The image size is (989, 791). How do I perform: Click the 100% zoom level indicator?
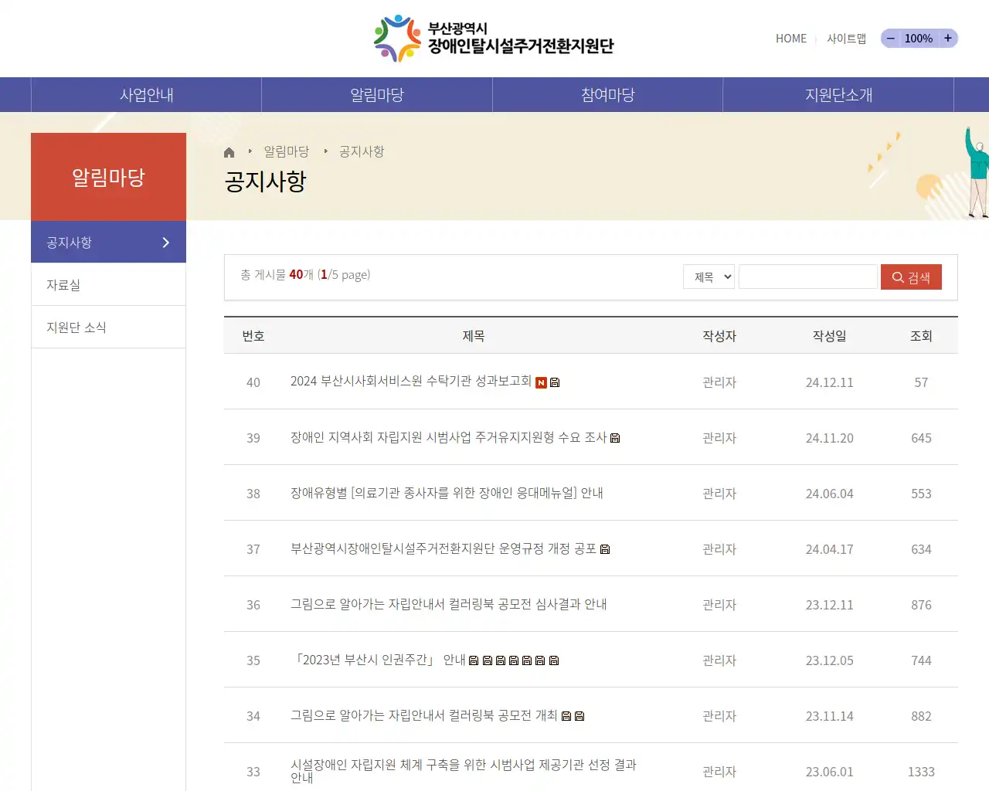tap(919, 39)
